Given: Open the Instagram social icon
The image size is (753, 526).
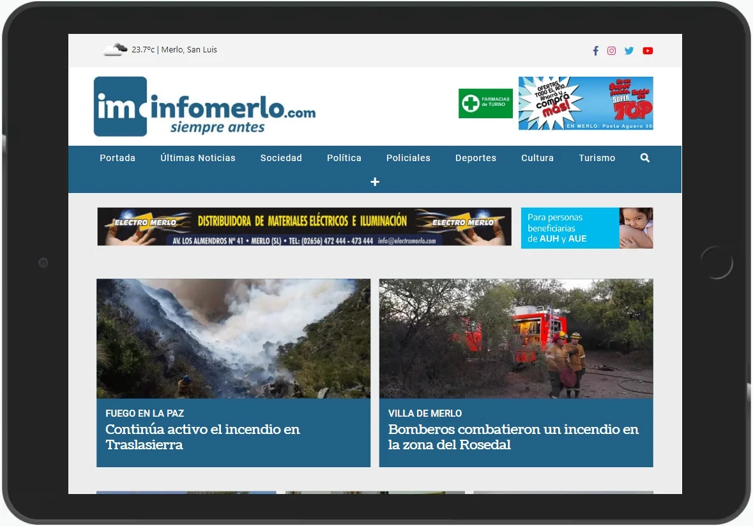Looking at the screenshot, I should pos(611,51).
